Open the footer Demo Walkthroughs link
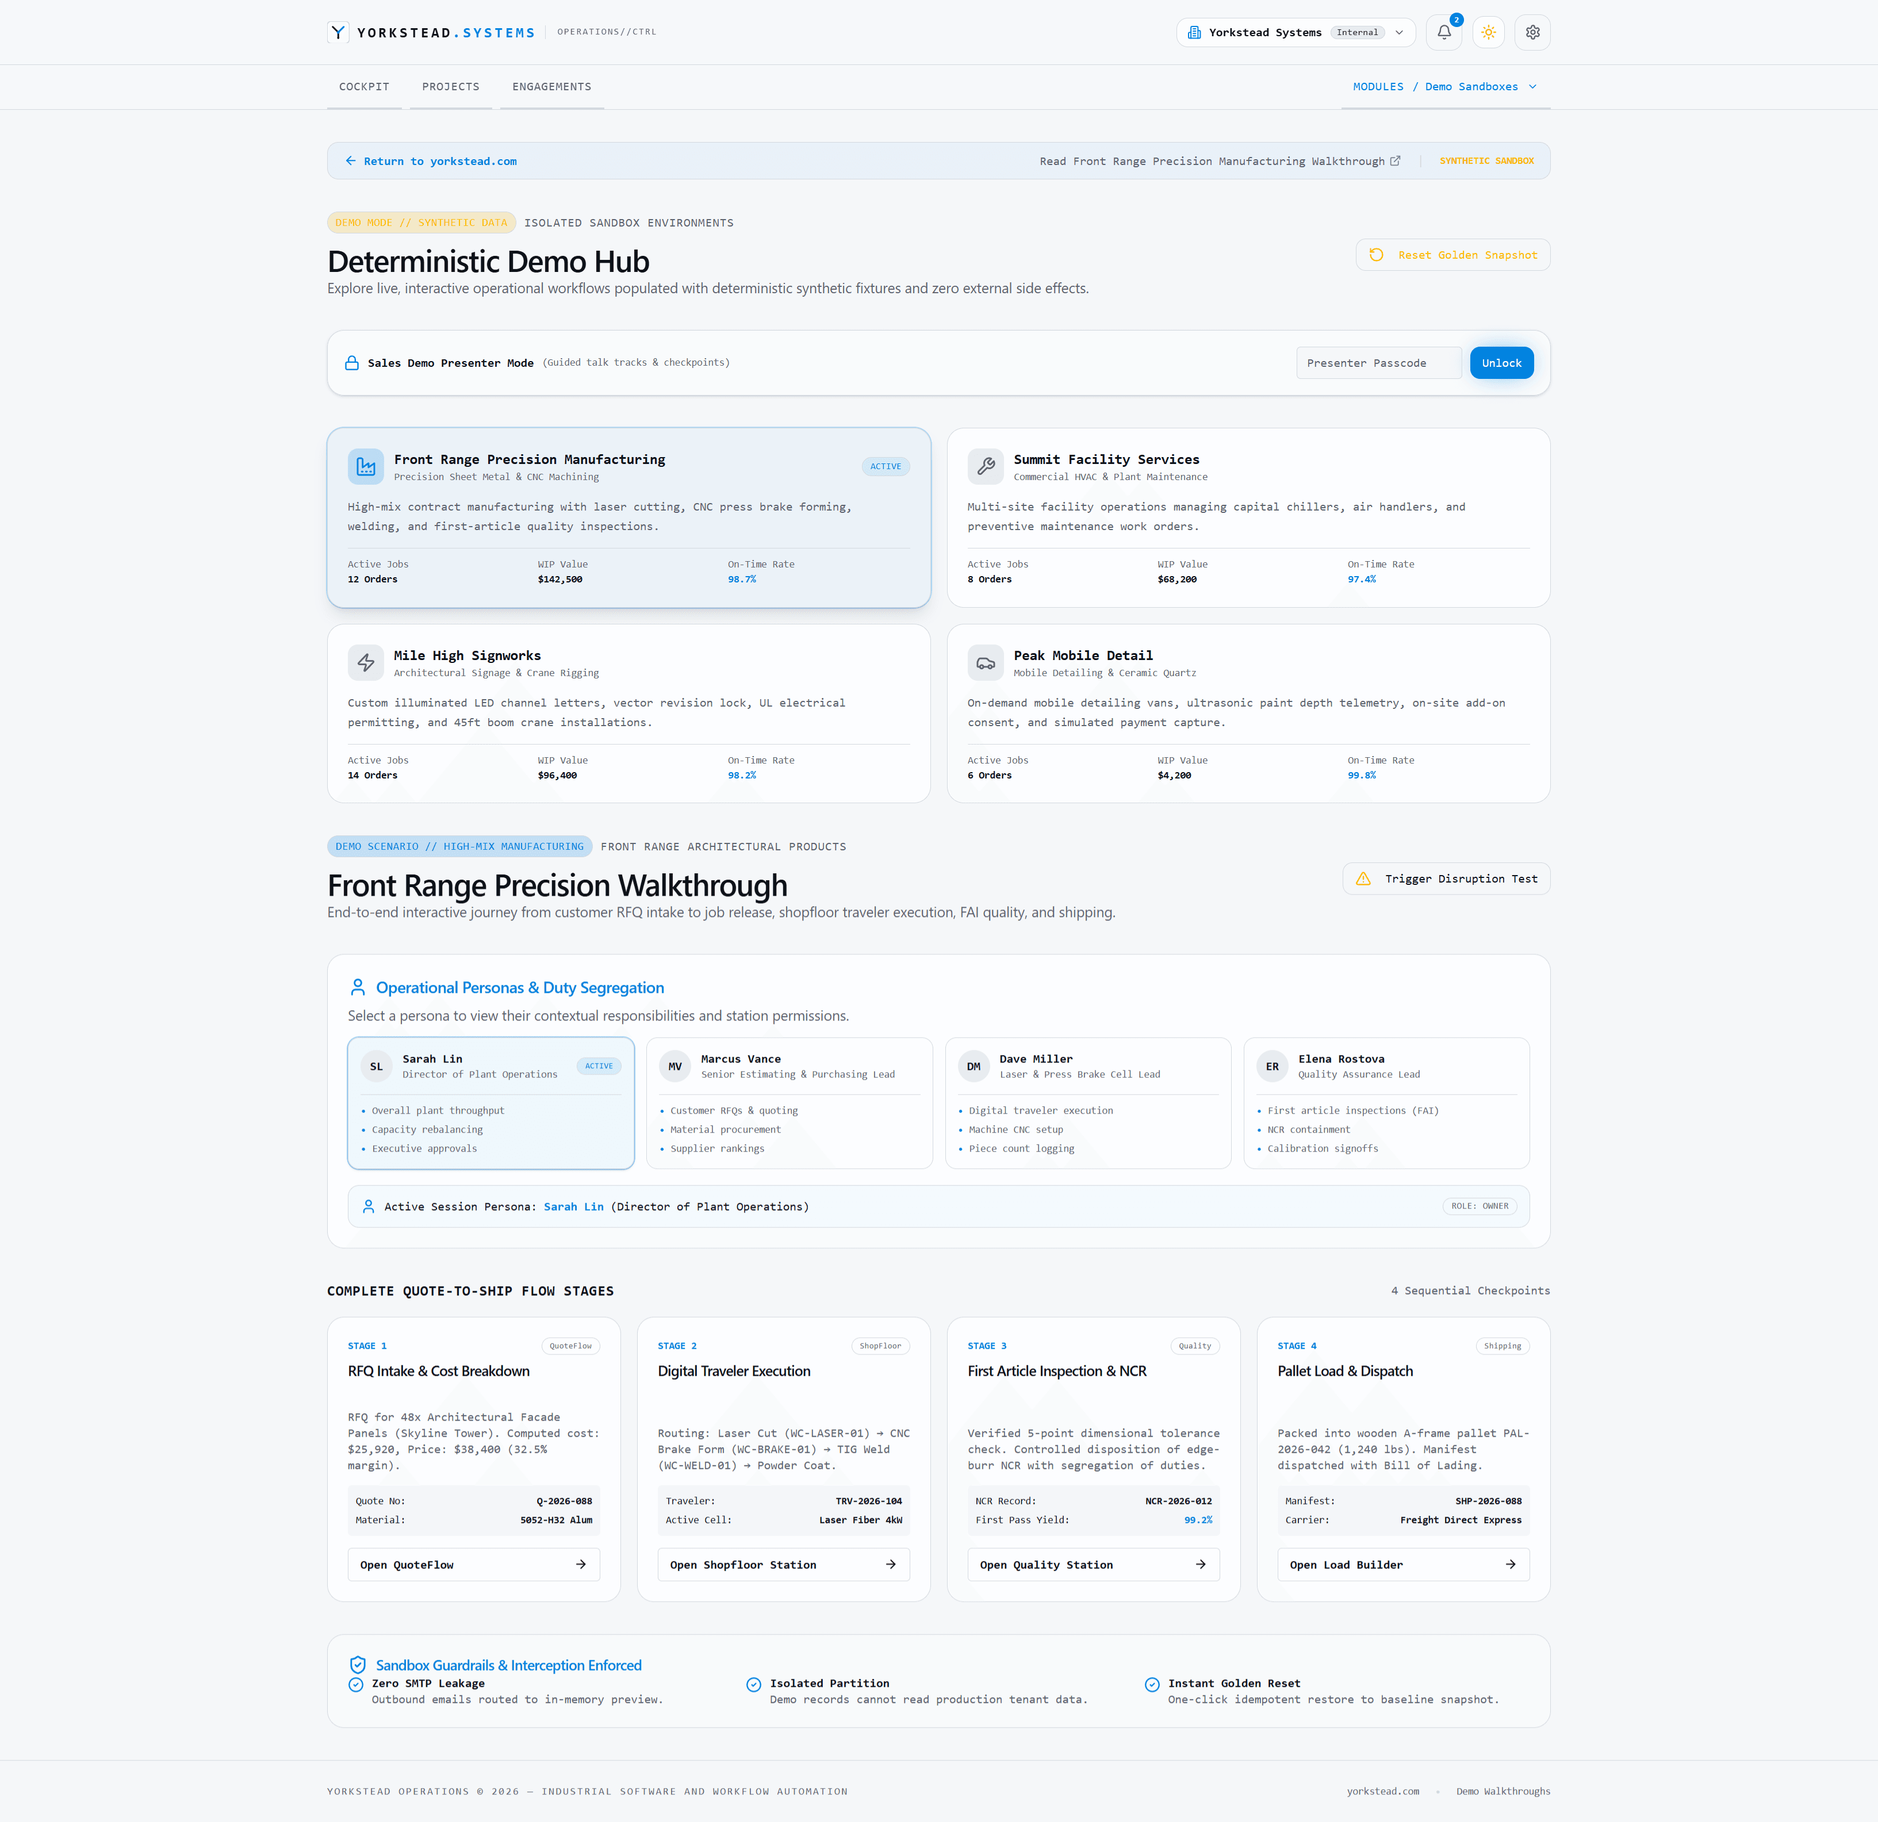Viewport: 1878px width, 1822px height. tap(1503, 1792)
